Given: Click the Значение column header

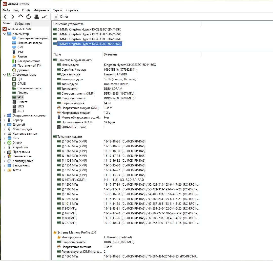Looking at the screenshot, I should pos(152,54).
